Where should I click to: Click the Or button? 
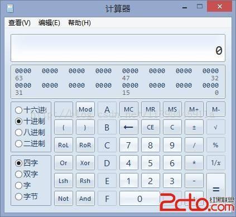(x=64, y=163)
